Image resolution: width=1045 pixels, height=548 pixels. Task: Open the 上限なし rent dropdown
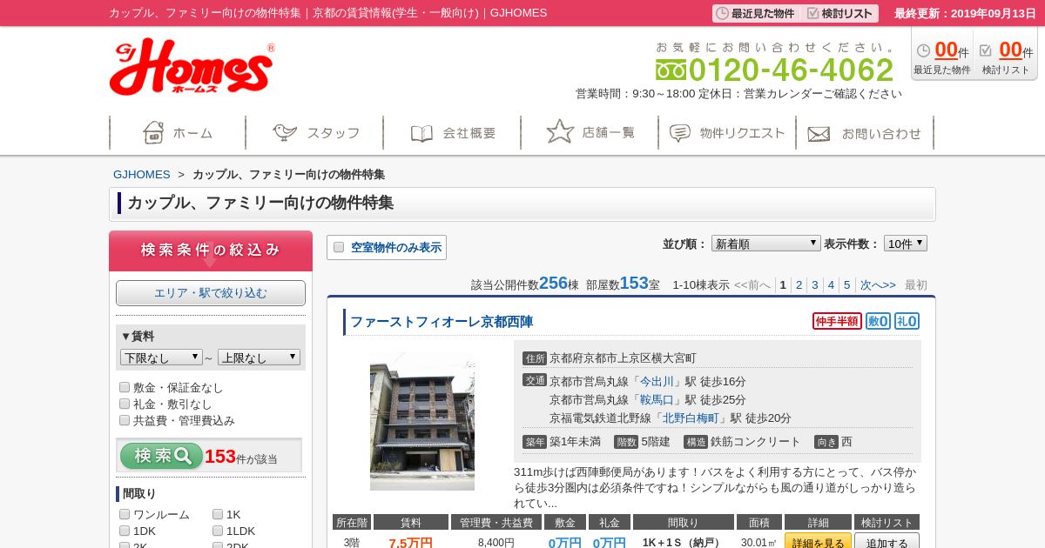[259, 358]
